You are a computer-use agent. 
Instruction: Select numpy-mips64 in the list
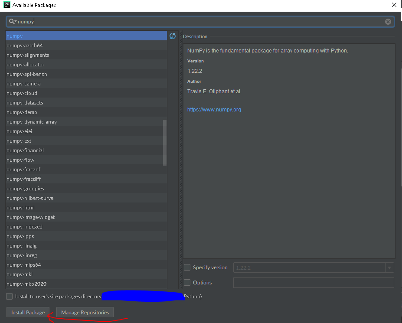86,265
